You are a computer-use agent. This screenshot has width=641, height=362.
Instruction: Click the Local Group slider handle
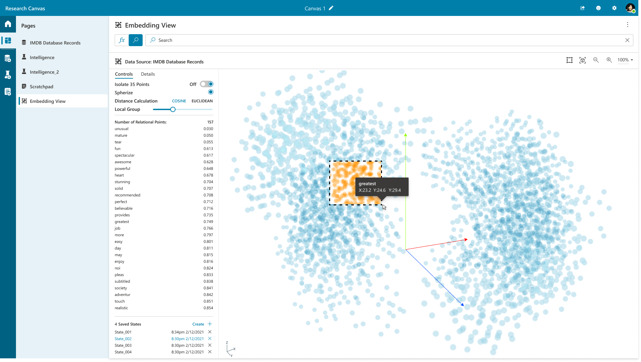pos(173,109)
